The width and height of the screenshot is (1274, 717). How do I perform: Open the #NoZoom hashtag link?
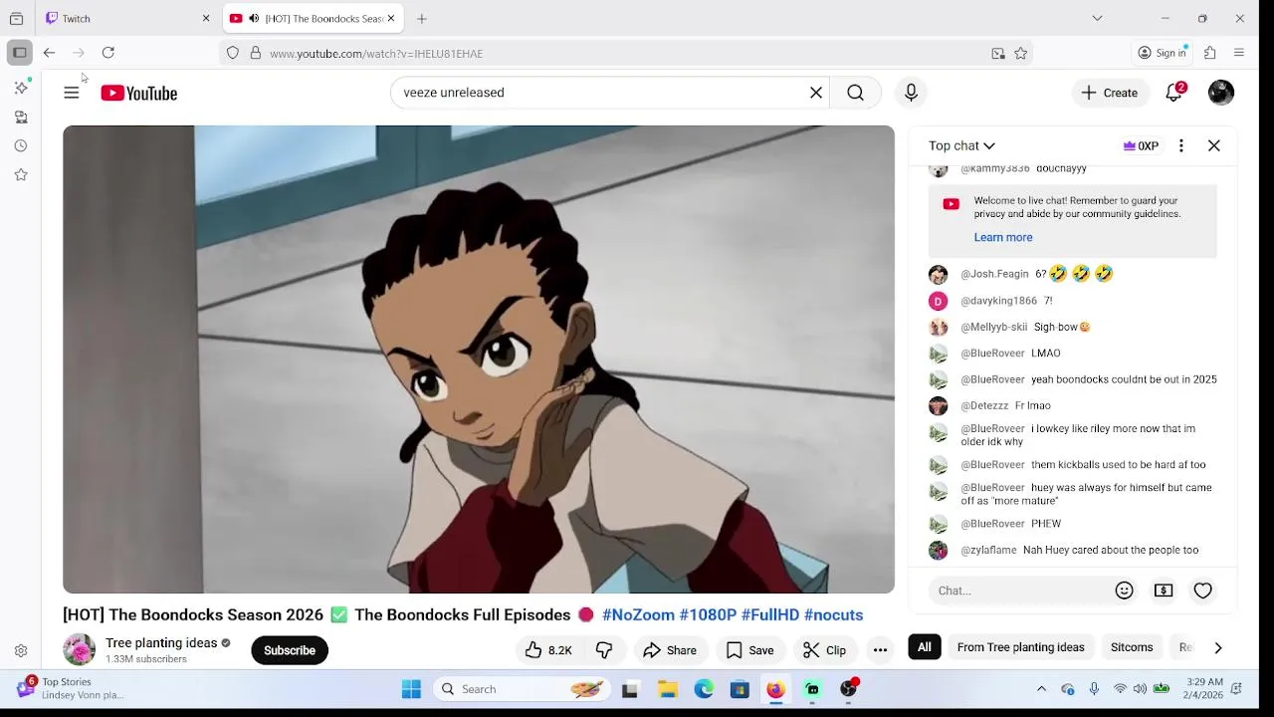pyautogui.click(x=638, y=615)
